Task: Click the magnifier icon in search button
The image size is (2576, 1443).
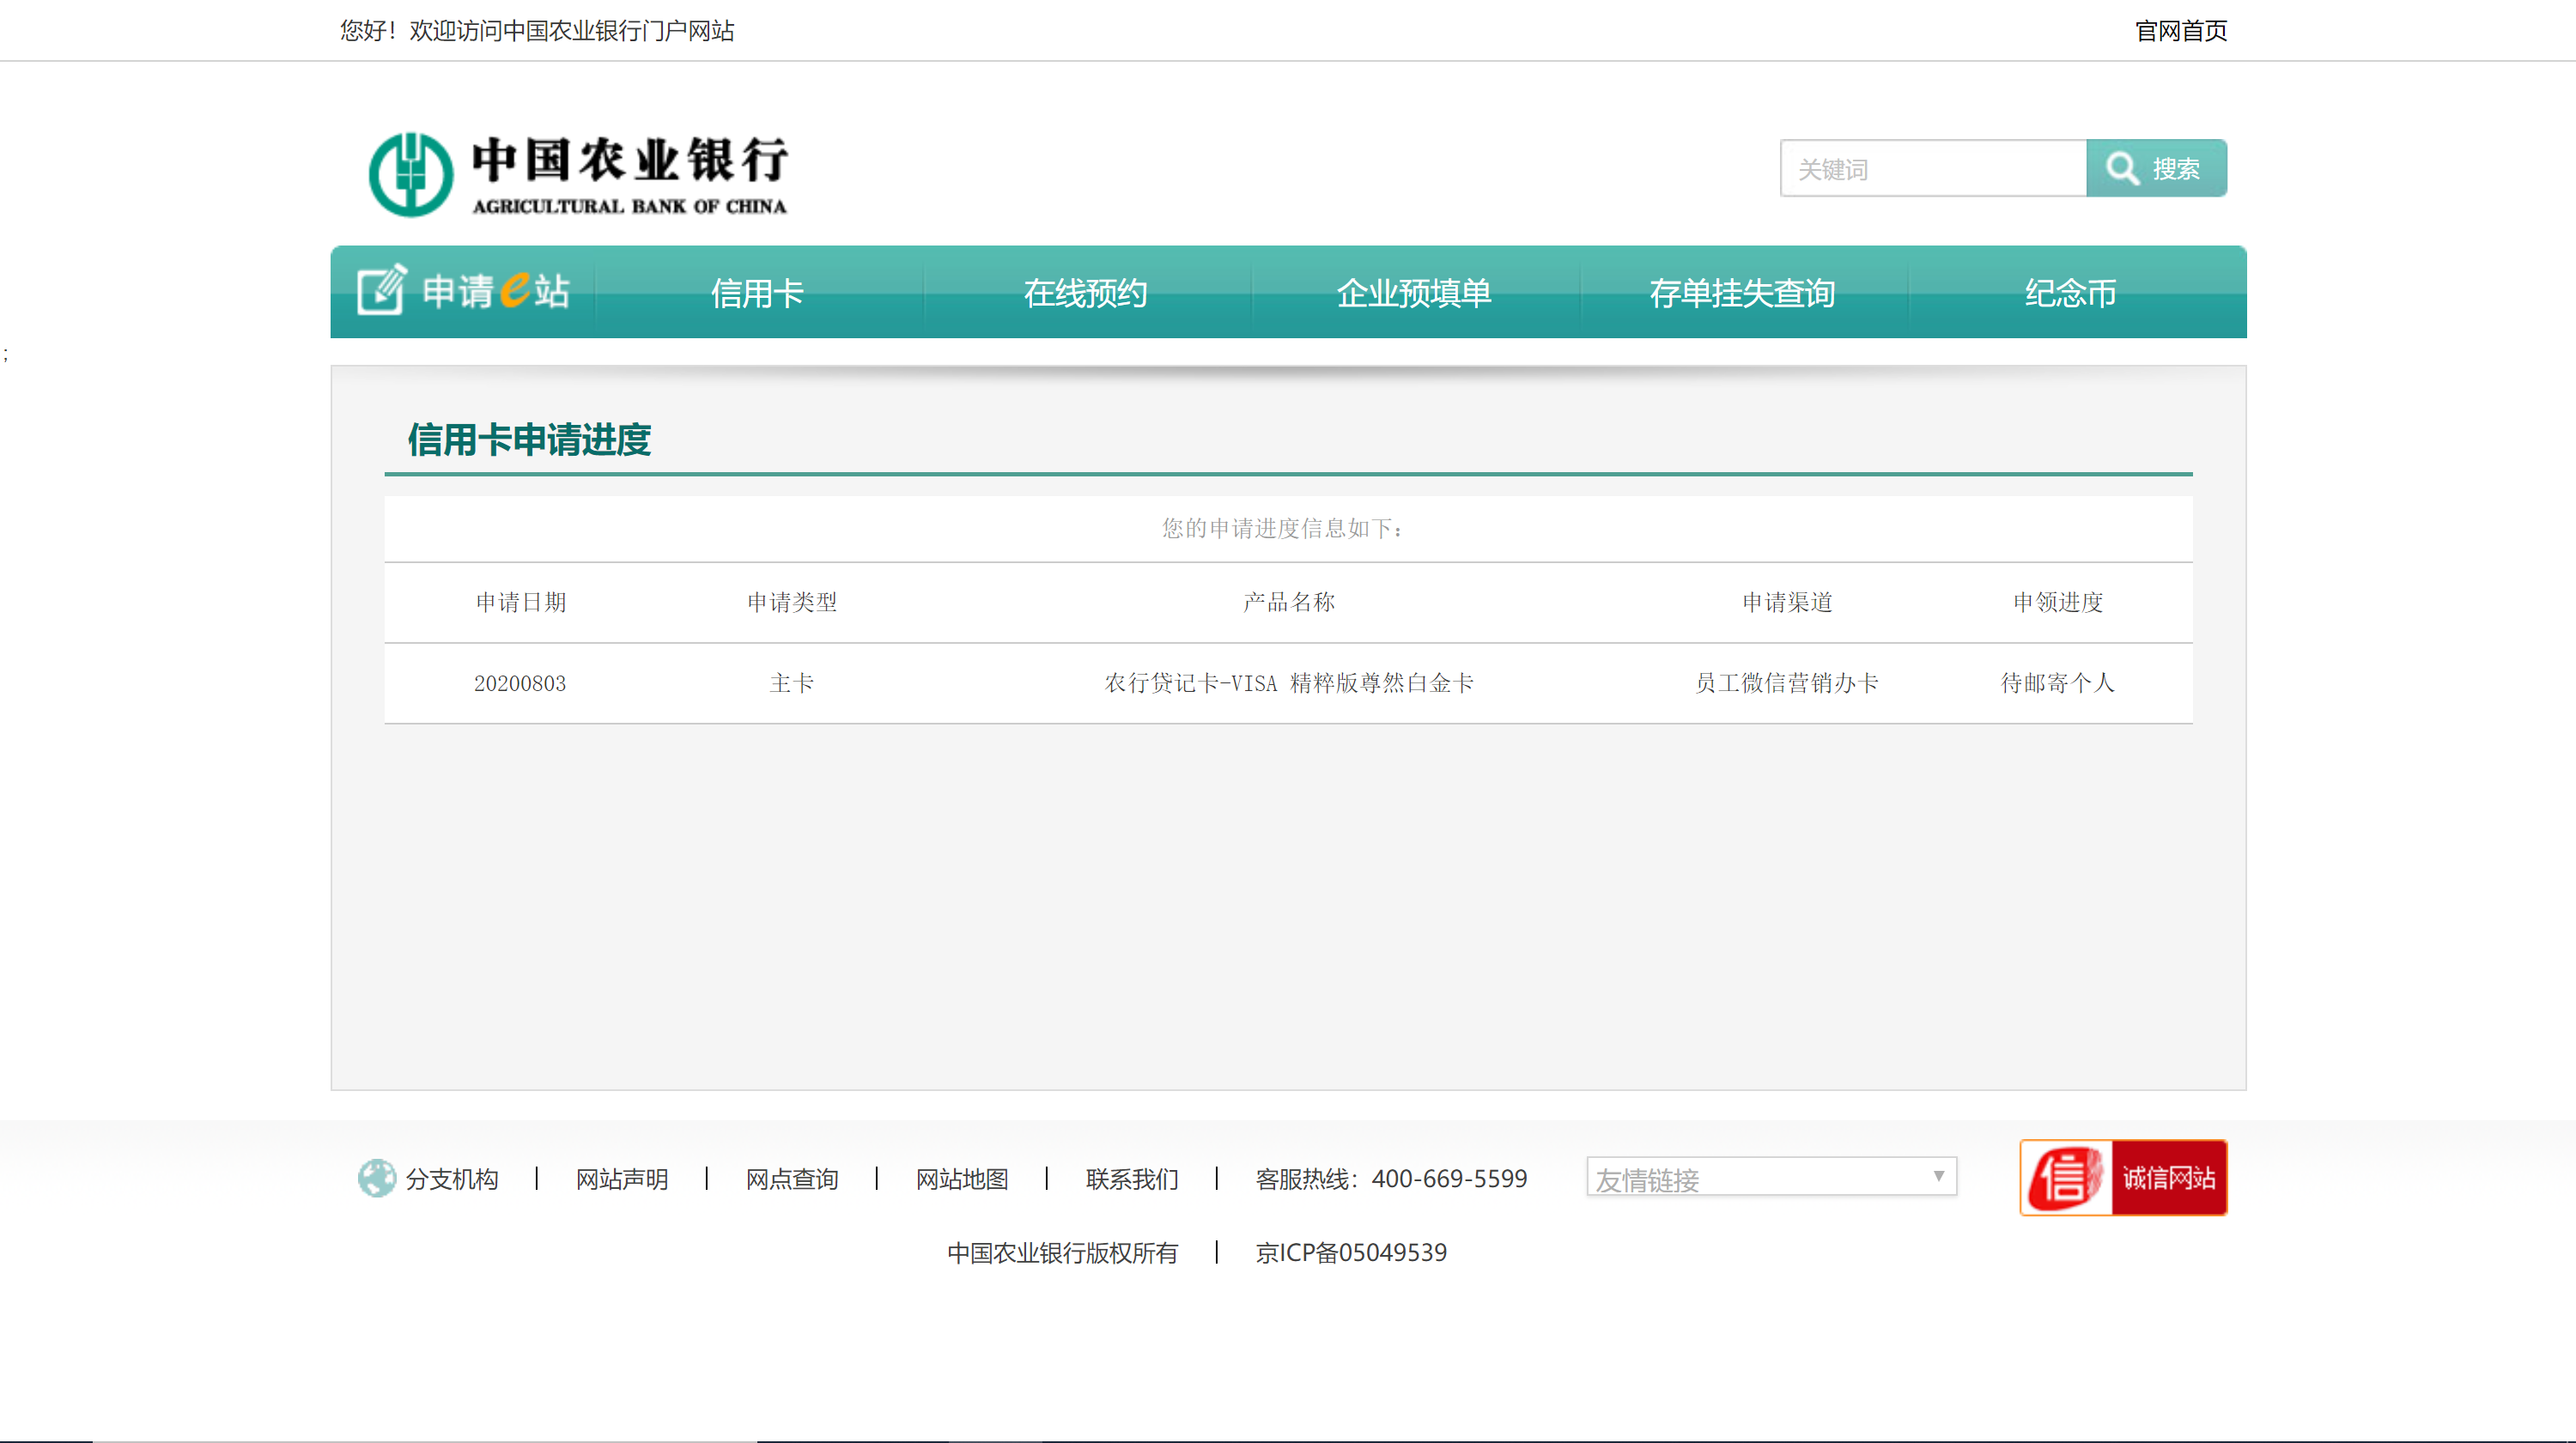Action: 2122,168
